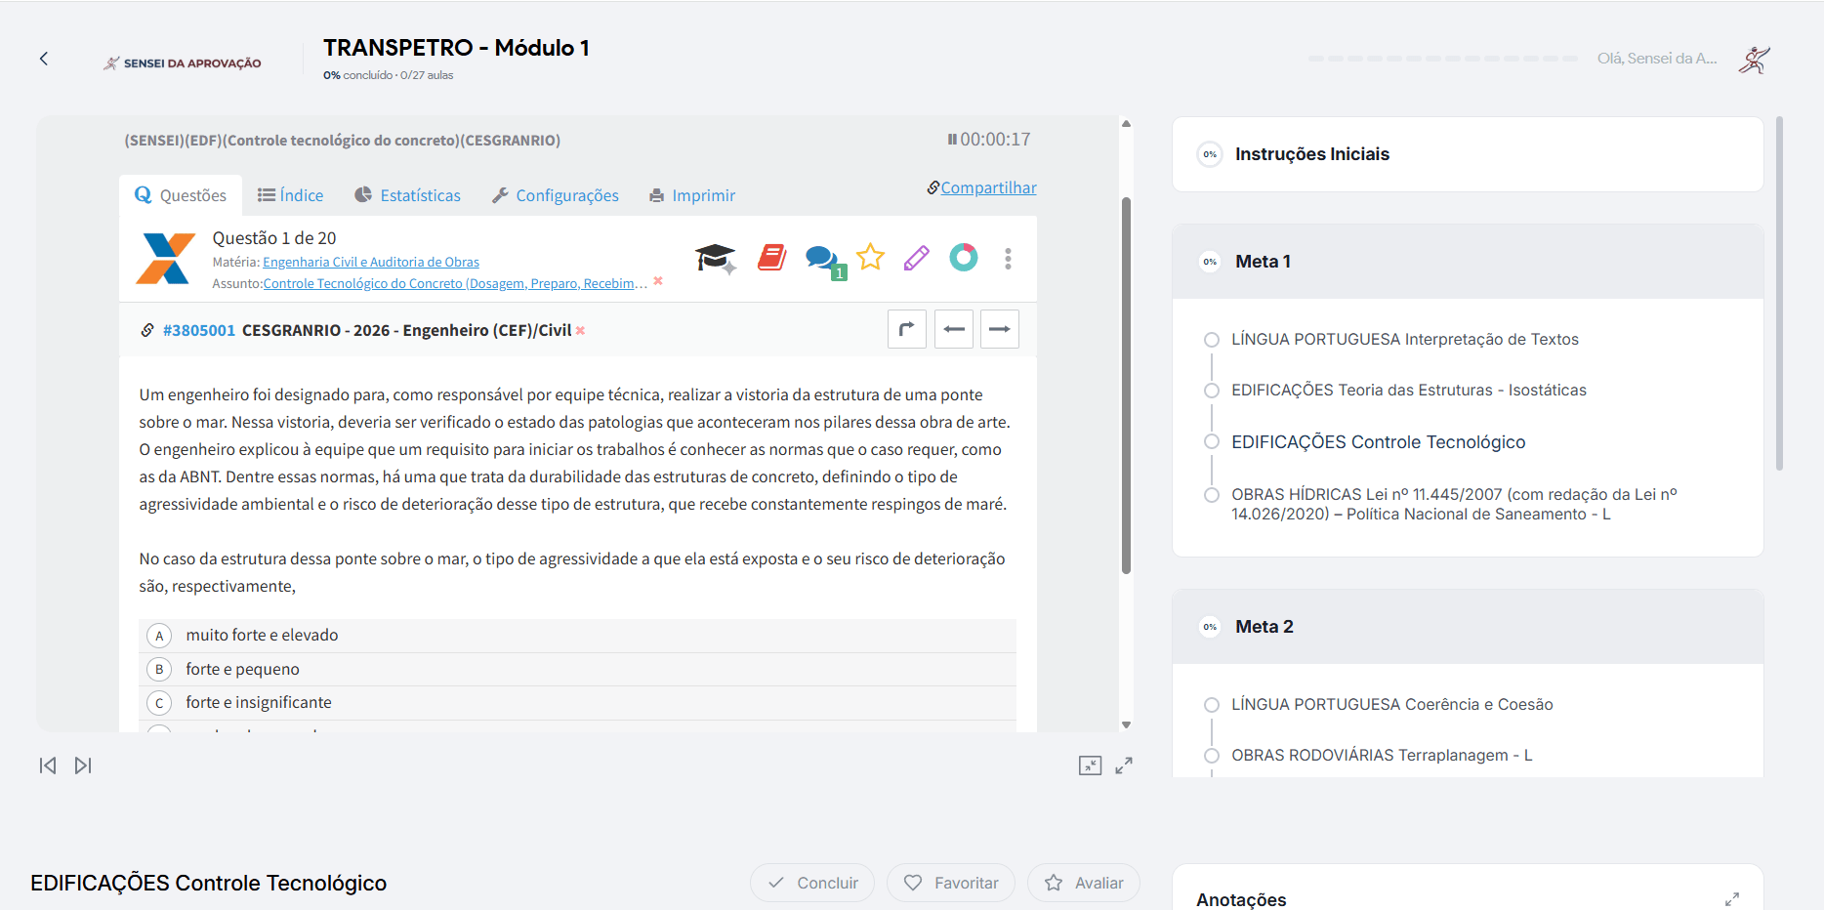Click the Anotações heading
The image size is (1824, 910).
coord(1241,899)
